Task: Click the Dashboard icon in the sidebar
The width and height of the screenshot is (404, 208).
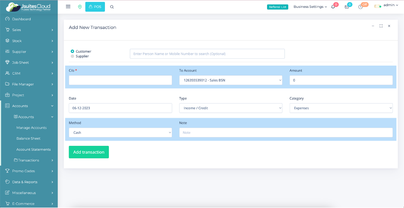Action: tap(7, 19)
